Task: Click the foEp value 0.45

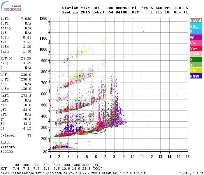Action: [27, 37]
